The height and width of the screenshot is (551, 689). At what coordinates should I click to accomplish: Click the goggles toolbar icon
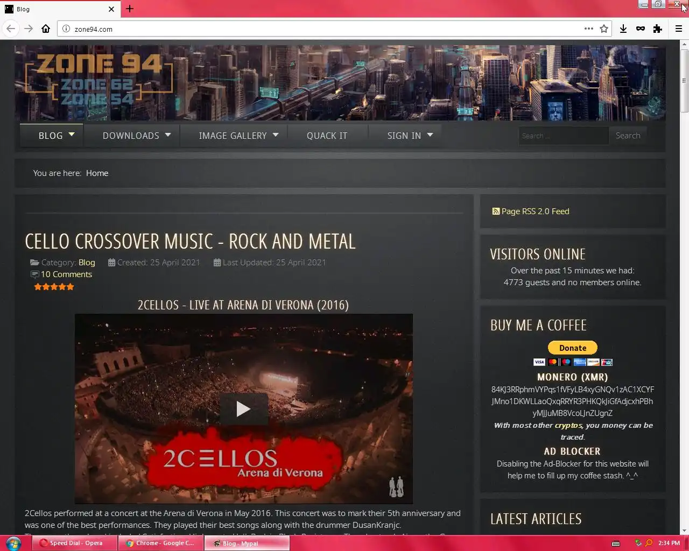(640, 29)
